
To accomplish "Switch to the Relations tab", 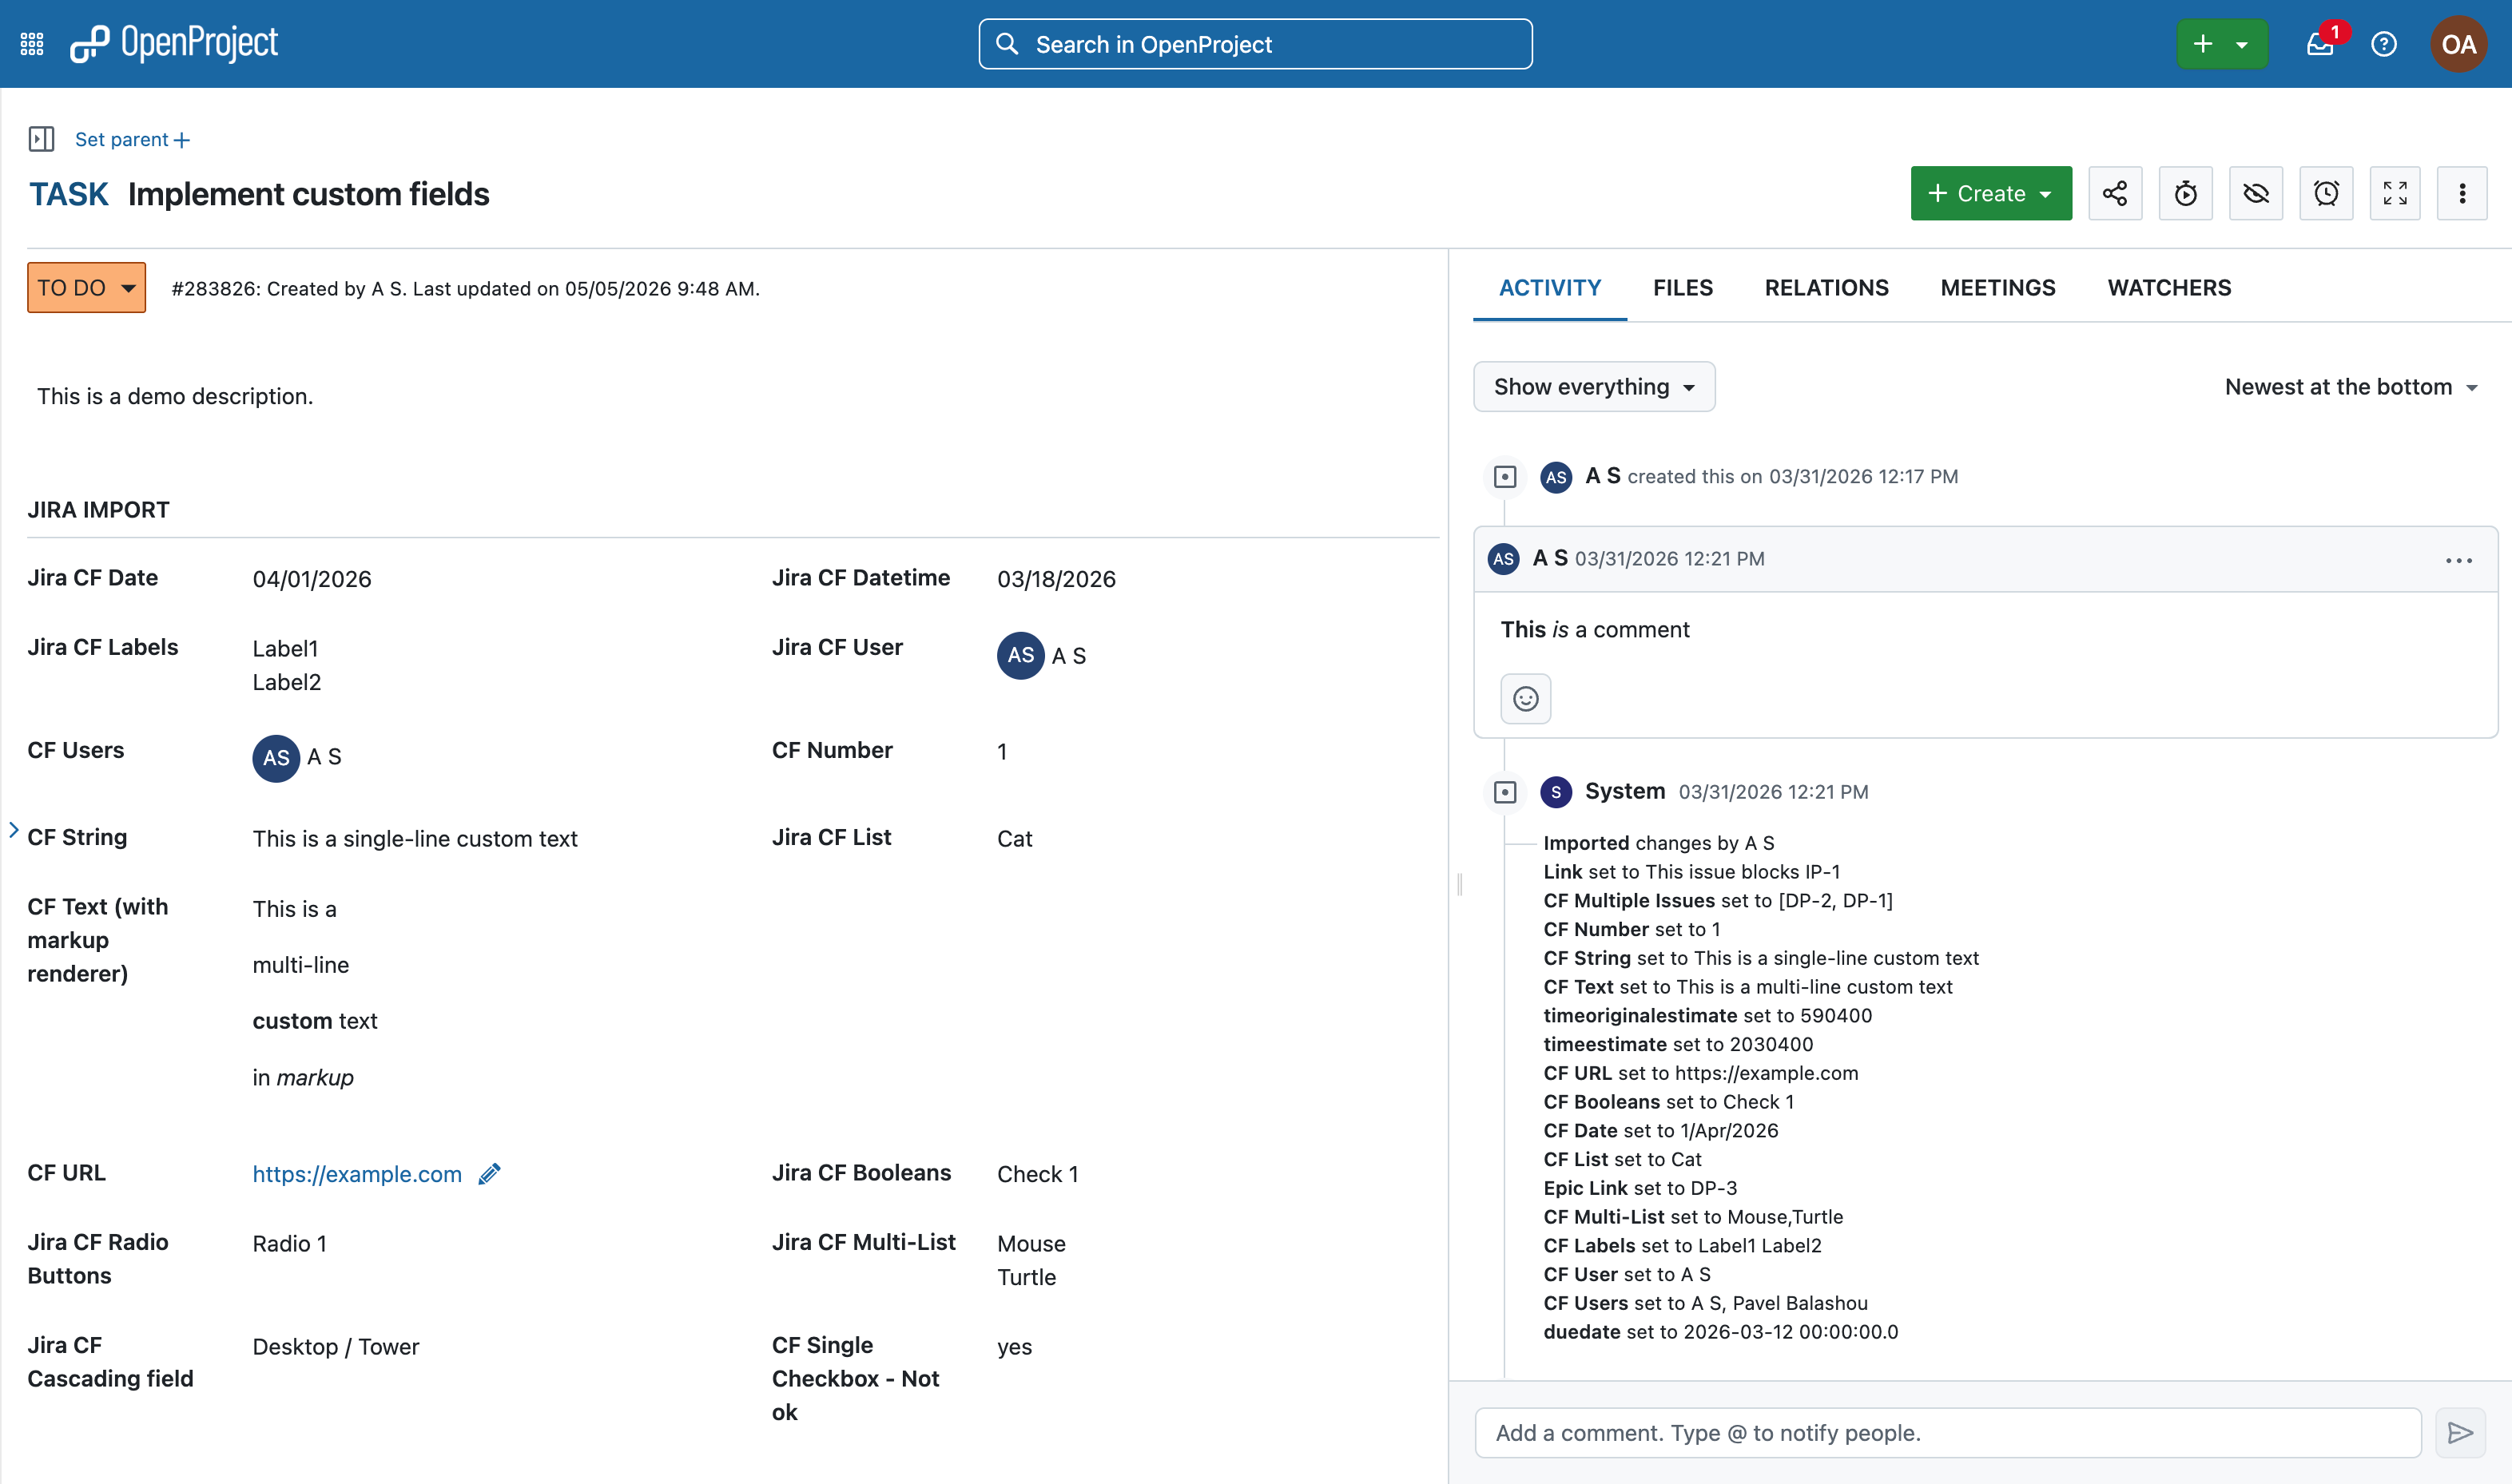I will [x=1826, y=288].
